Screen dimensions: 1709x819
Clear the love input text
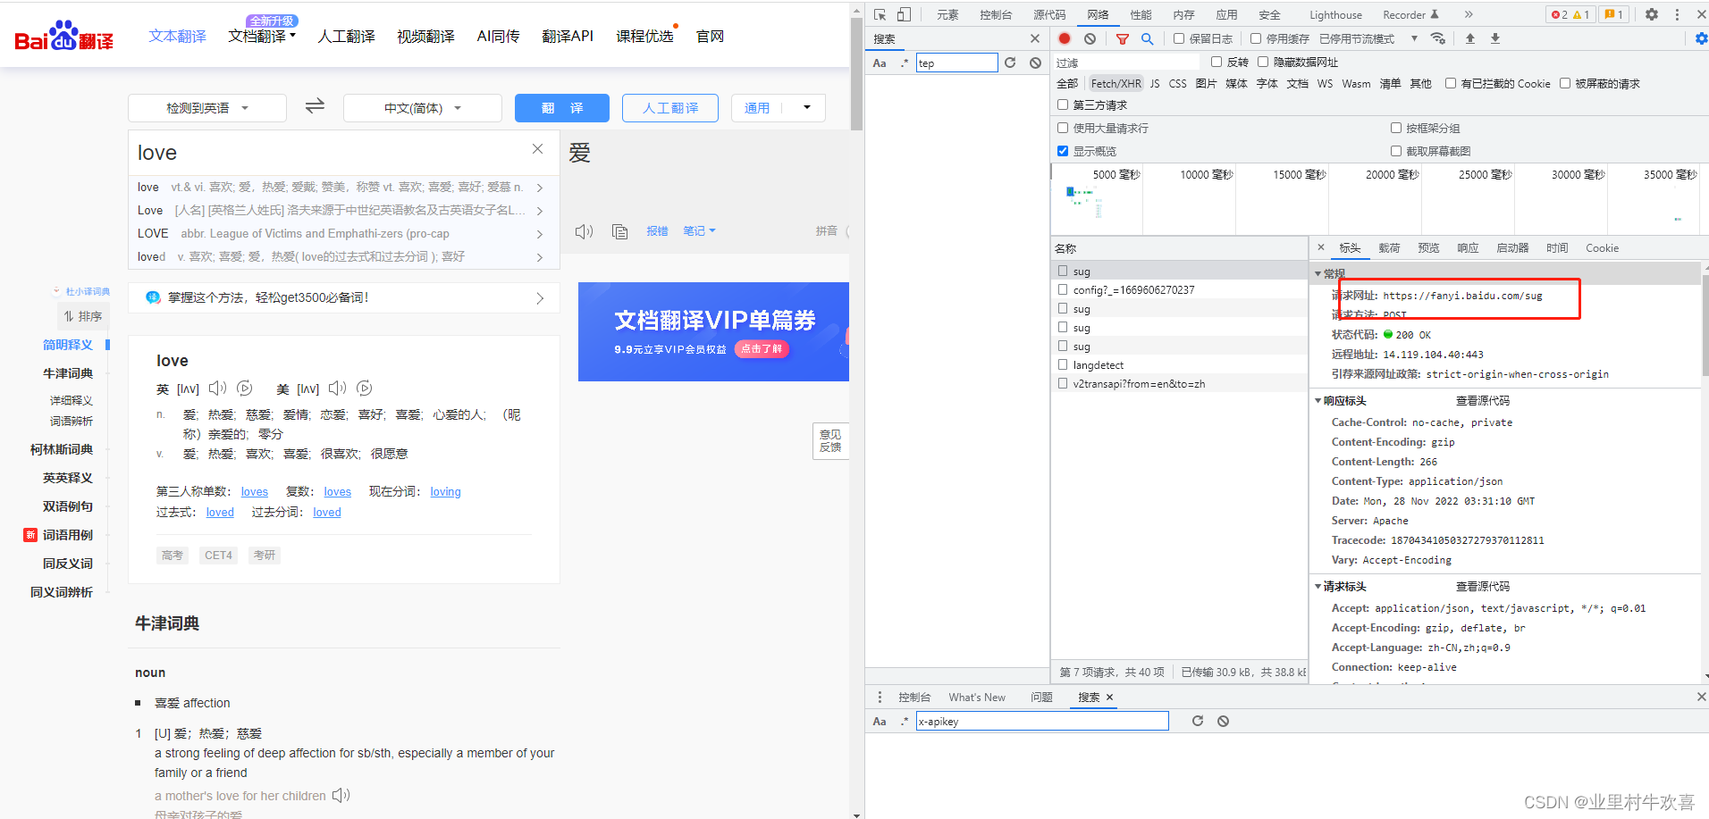pyautogui.click(x=537, y=149)
